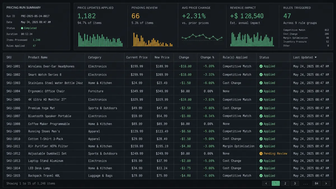The width and height of the screenshot is (336, 189).
Task: Click Luggage & Bags category cell
Action: click(x=100, y=176)
